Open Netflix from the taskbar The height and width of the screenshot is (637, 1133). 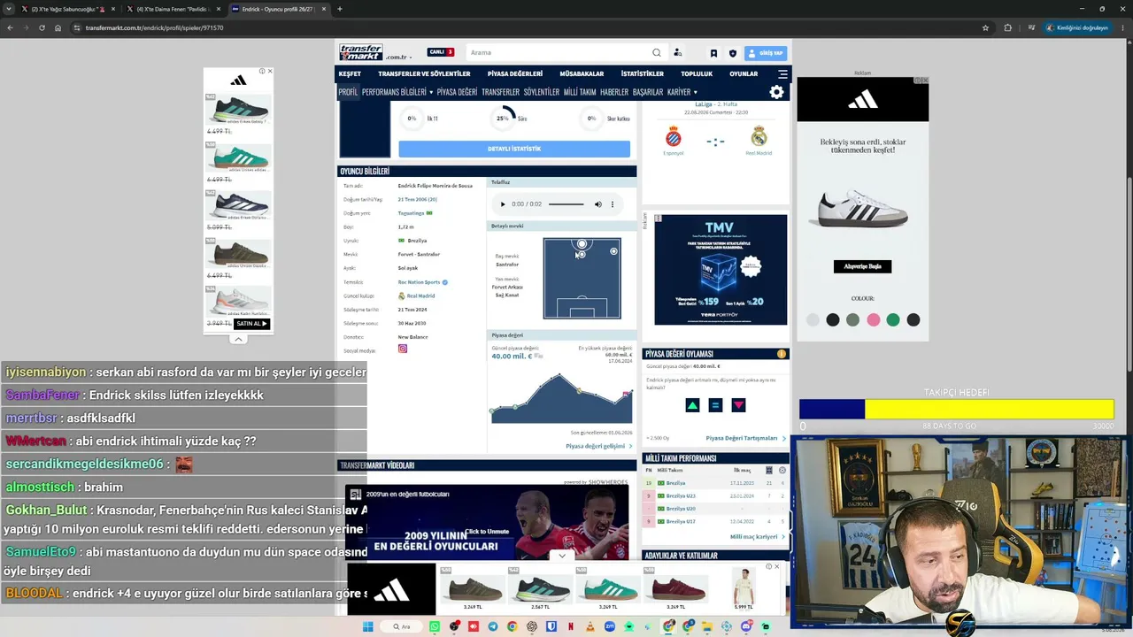pyautogui.click(x=571, y=626)
